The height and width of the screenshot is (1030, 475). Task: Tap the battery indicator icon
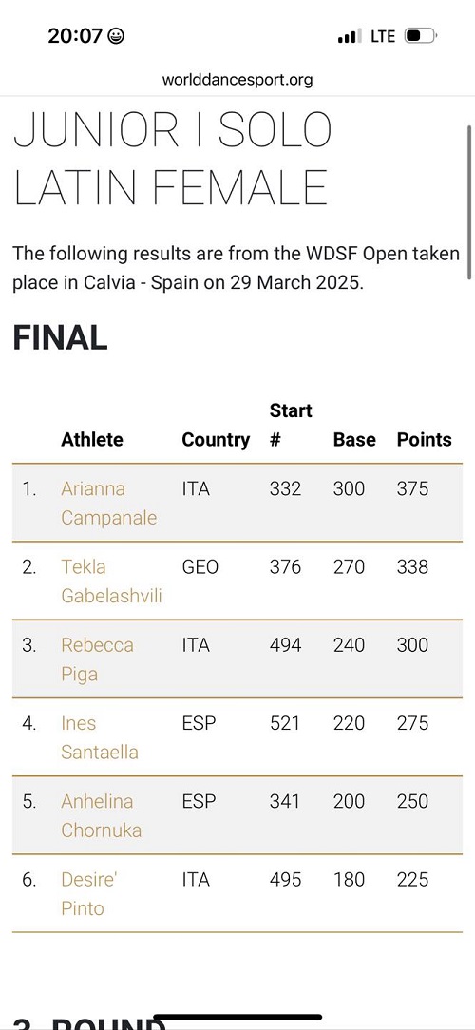tap(421, 35)
